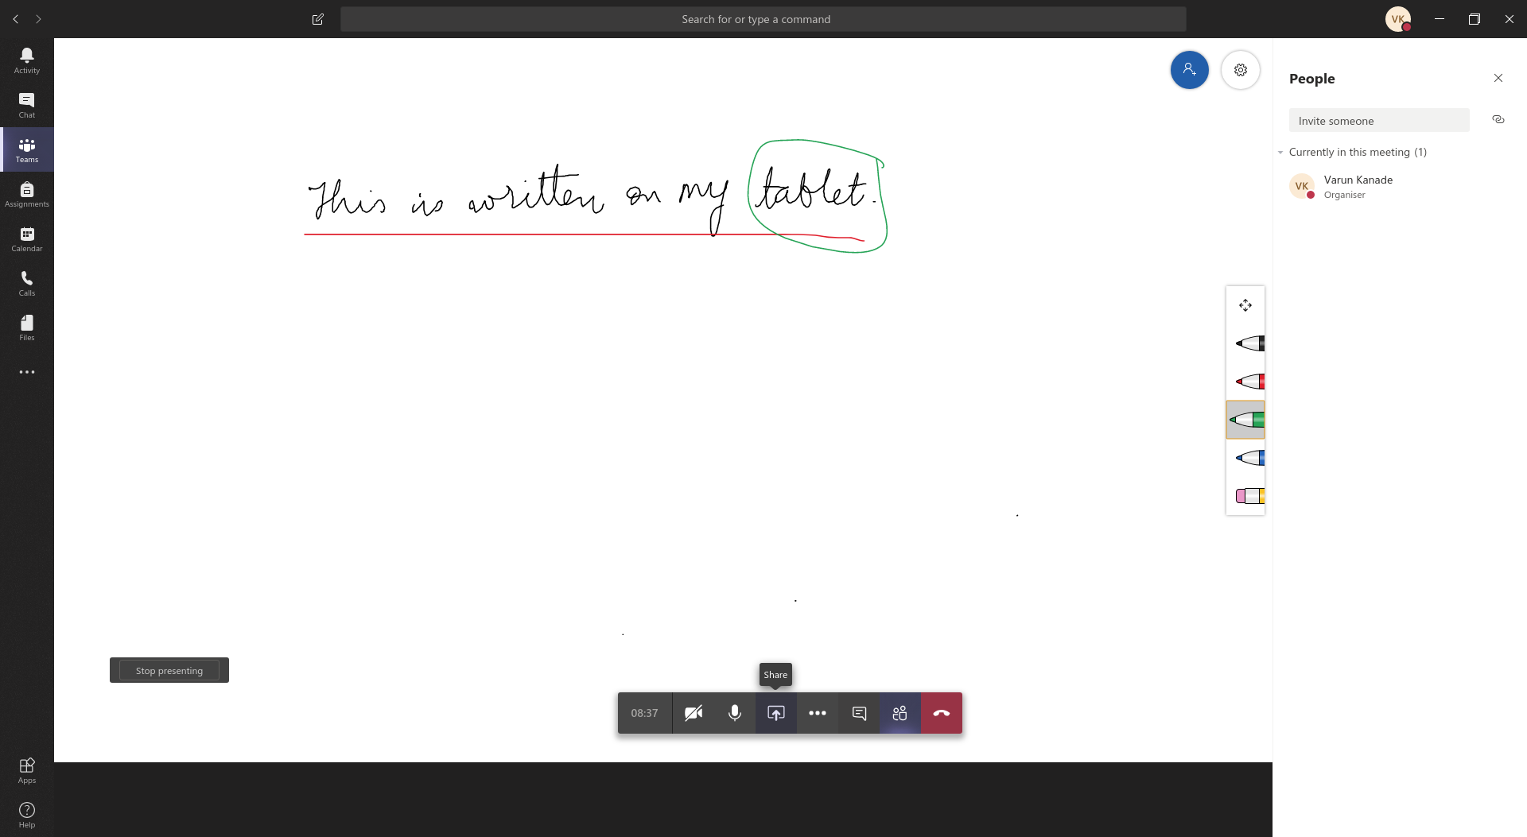Open the Files section
The image size is (1527, 837).
[x=27, y=327]
